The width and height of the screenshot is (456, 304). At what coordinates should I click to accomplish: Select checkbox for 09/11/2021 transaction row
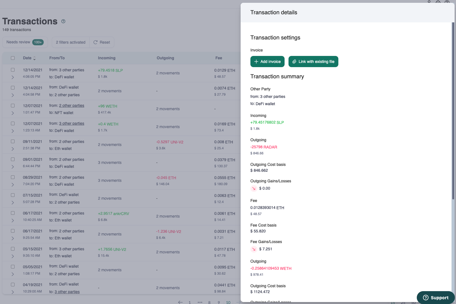click(13, 142)
